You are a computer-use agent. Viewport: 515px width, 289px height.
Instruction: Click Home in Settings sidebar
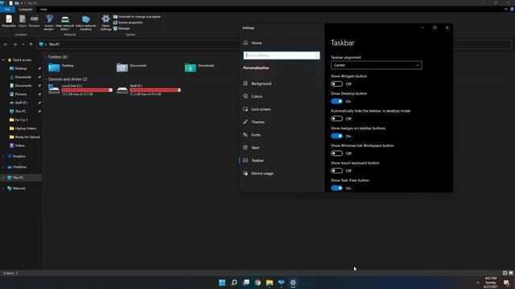(257, 43)
